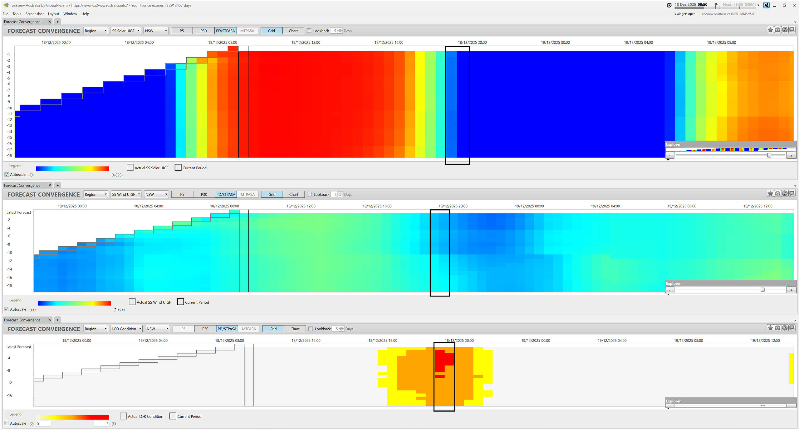
Task: Click the Explorer zoom slider in Solar widget
Action: coord(769,155)
